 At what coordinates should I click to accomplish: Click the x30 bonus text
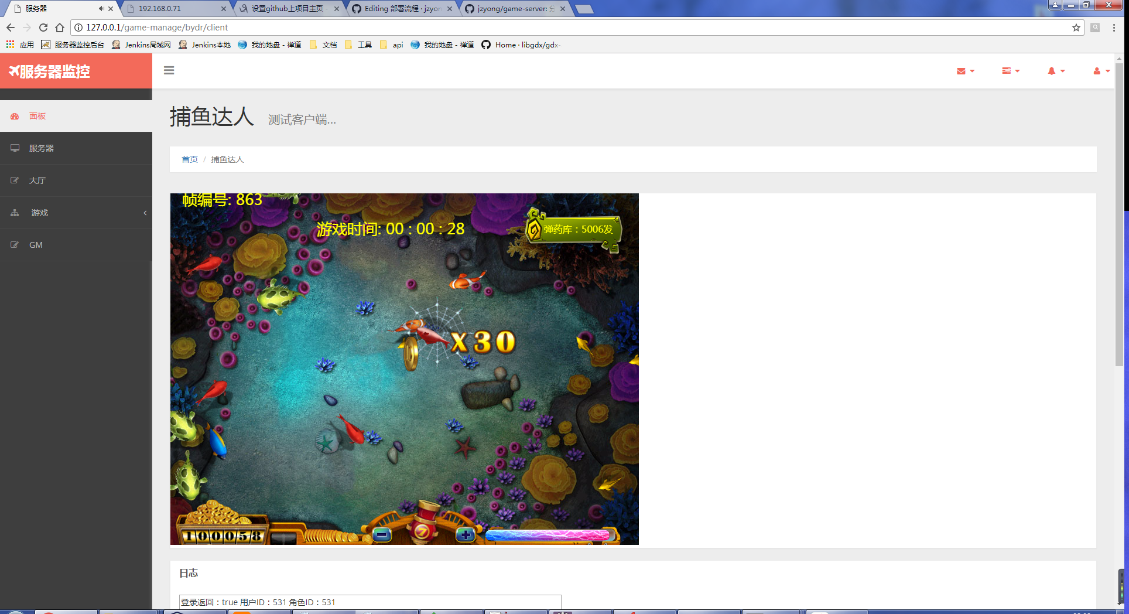pyautogui.click(x=484, y=342)
